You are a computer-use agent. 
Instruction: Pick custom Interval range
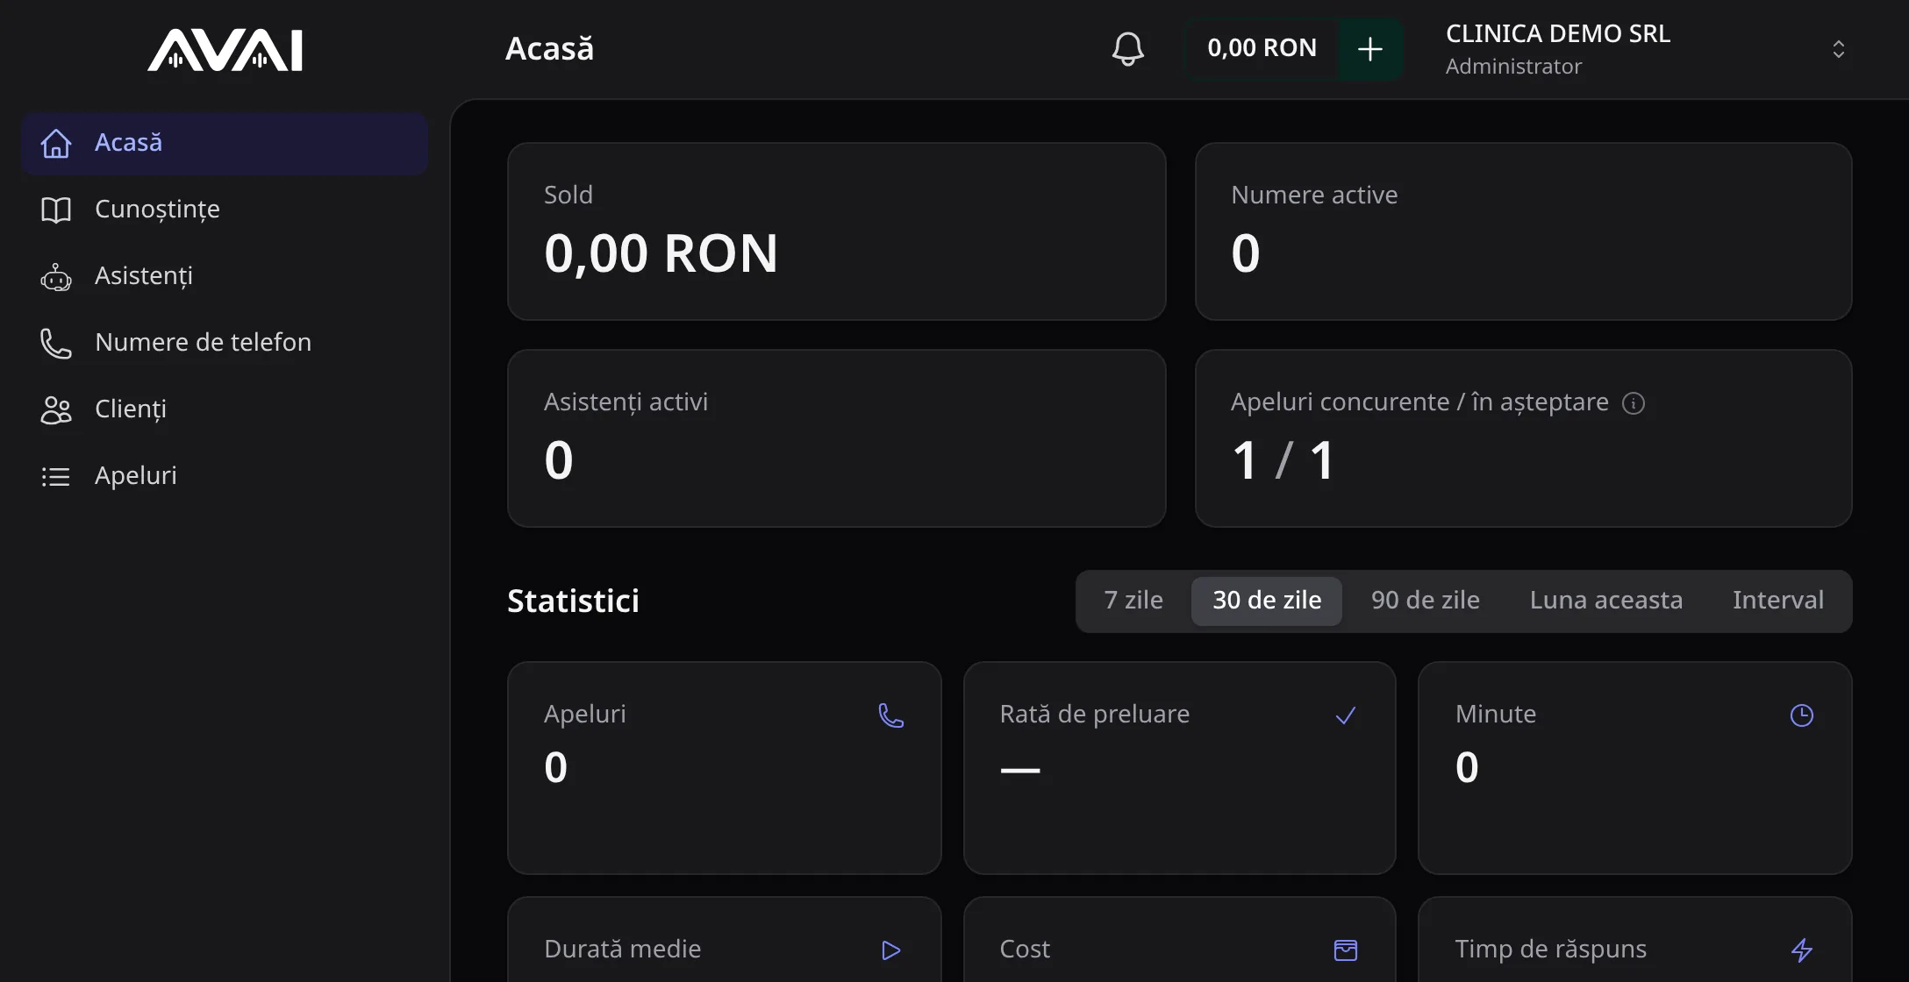click(1778, 601)
